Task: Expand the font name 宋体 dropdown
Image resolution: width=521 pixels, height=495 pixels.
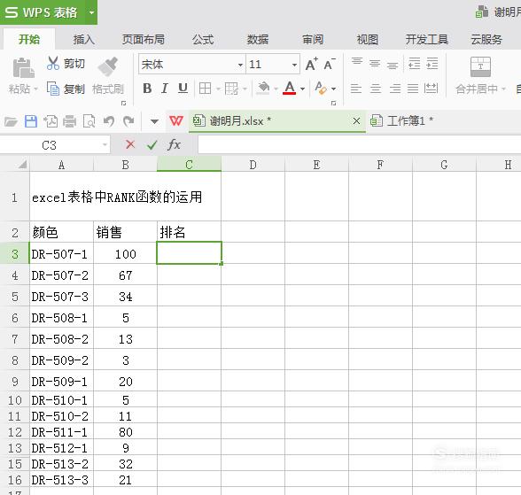Action: [x=240, y=65]
